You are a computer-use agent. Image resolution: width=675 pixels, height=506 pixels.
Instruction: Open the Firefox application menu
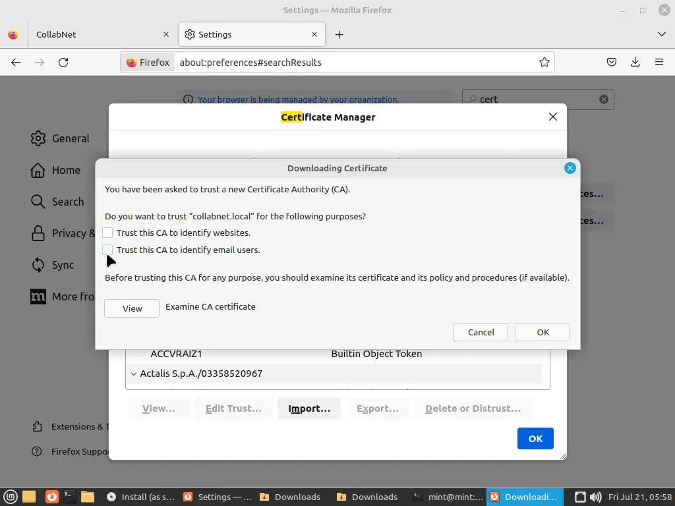pos(659,63)
